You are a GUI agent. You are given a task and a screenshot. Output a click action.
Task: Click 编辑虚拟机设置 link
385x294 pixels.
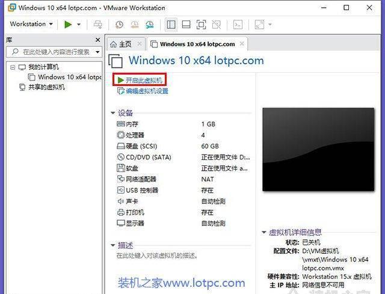(x=147, y=91)
